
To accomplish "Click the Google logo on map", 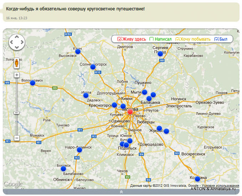I will click(13, 184).
